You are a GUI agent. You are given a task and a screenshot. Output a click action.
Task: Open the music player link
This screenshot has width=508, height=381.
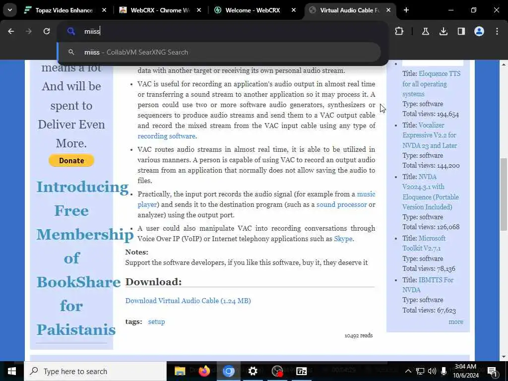tap(366, 194)
